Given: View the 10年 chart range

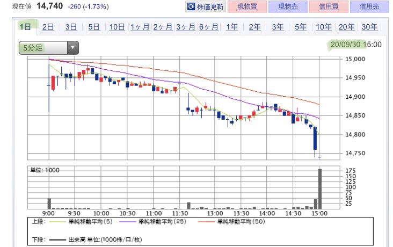Looking at the screenshot, I should coord(324,27).
